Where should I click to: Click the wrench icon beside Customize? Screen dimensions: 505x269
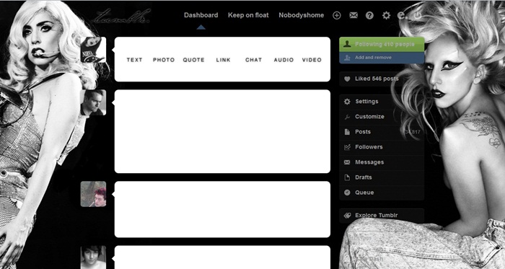(347, 117)
